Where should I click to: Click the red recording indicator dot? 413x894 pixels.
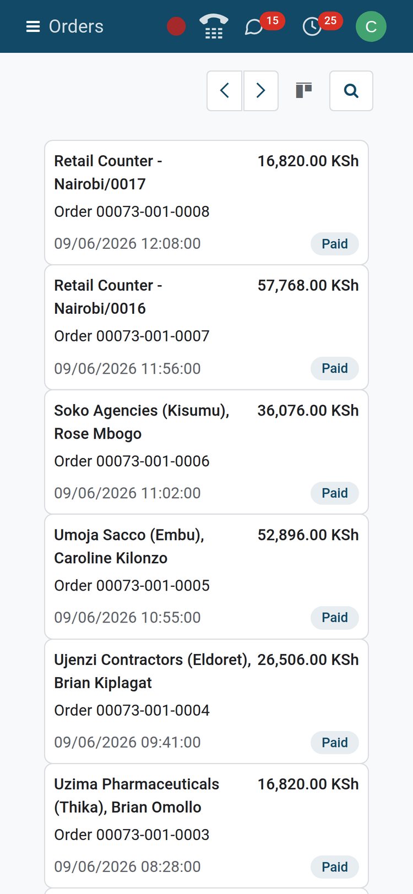tap(176, 26)
